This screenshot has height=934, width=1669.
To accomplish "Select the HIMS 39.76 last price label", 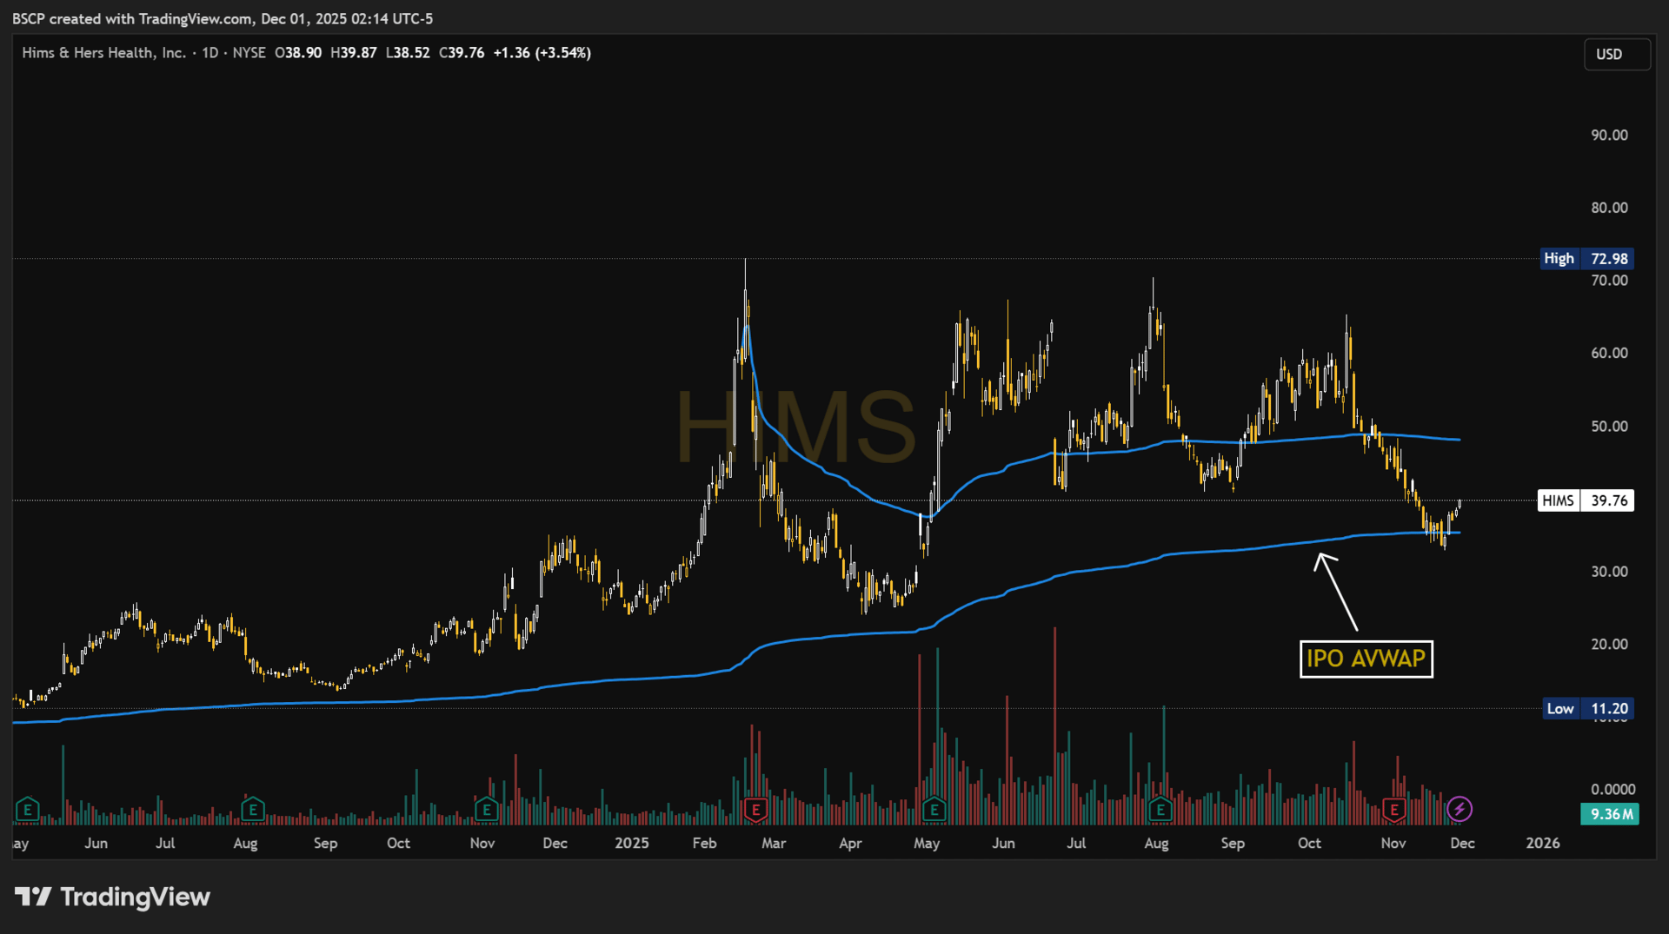I will point(1586,500).
